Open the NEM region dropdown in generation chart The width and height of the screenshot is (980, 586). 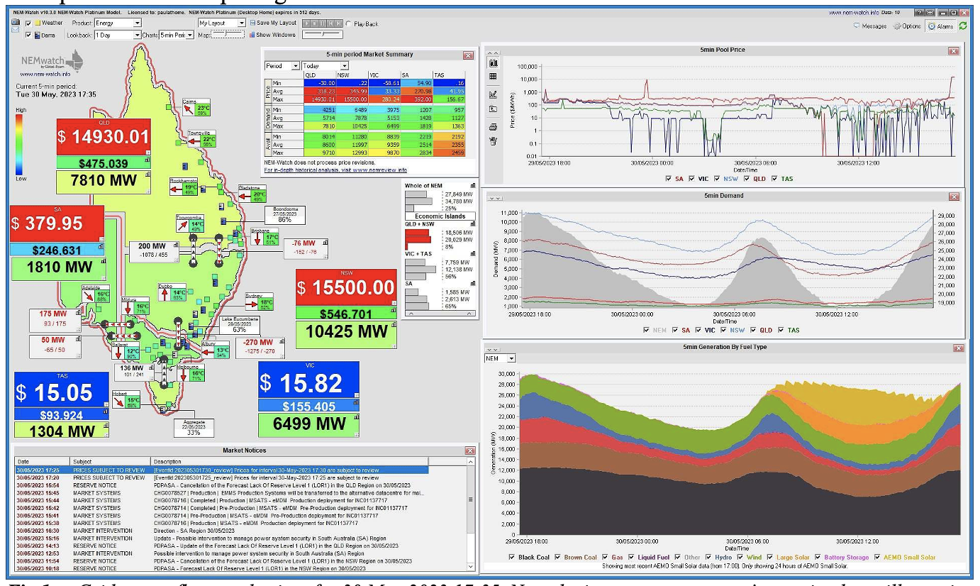point(501,359)
